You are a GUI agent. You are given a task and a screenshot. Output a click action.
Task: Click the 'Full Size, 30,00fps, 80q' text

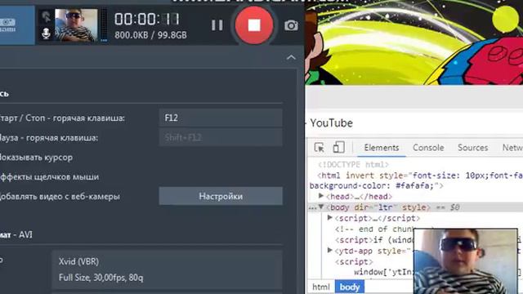(101, 278)
